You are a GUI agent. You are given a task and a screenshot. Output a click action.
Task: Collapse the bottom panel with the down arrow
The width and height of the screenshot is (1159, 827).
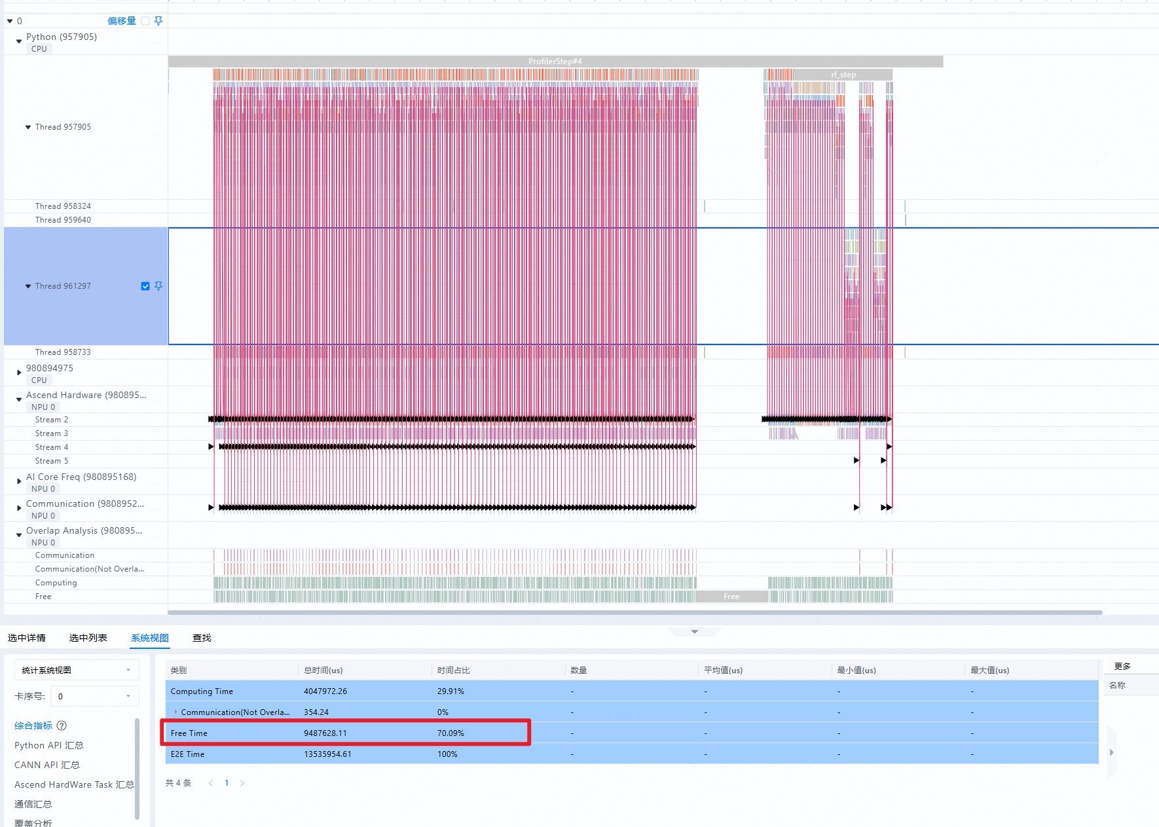click(695, 632)
